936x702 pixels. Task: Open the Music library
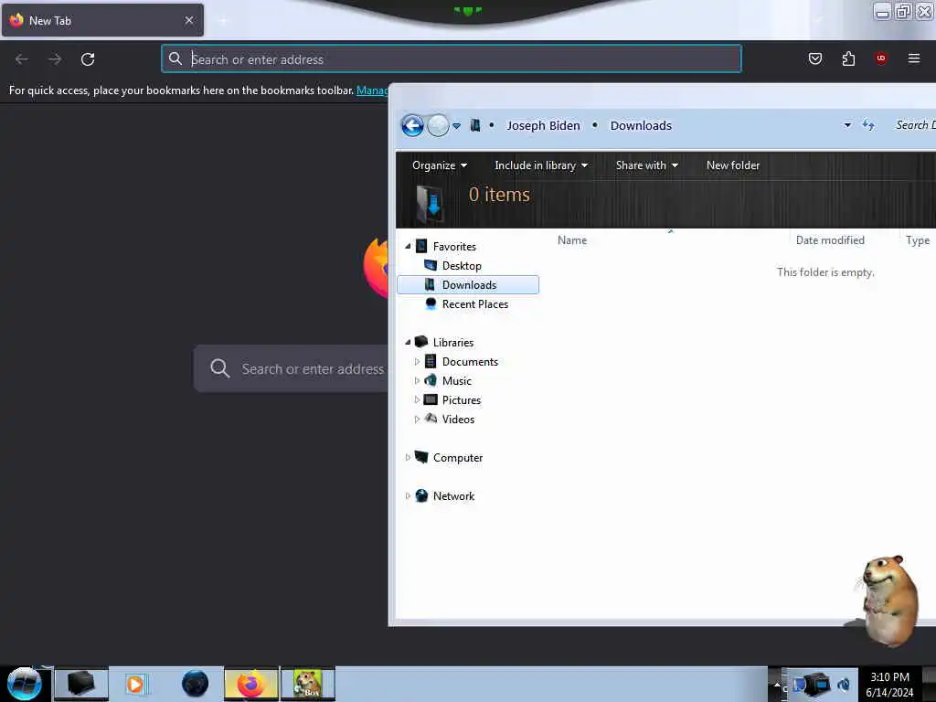tap(457, 381)
